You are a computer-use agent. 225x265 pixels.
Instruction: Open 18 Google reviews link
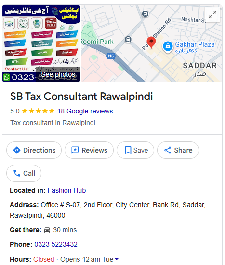[x=85, y=111]
